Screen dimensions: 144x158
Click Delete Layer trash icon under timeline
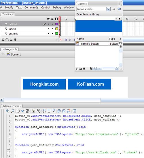pyautogui.click(x=15, y=40)
